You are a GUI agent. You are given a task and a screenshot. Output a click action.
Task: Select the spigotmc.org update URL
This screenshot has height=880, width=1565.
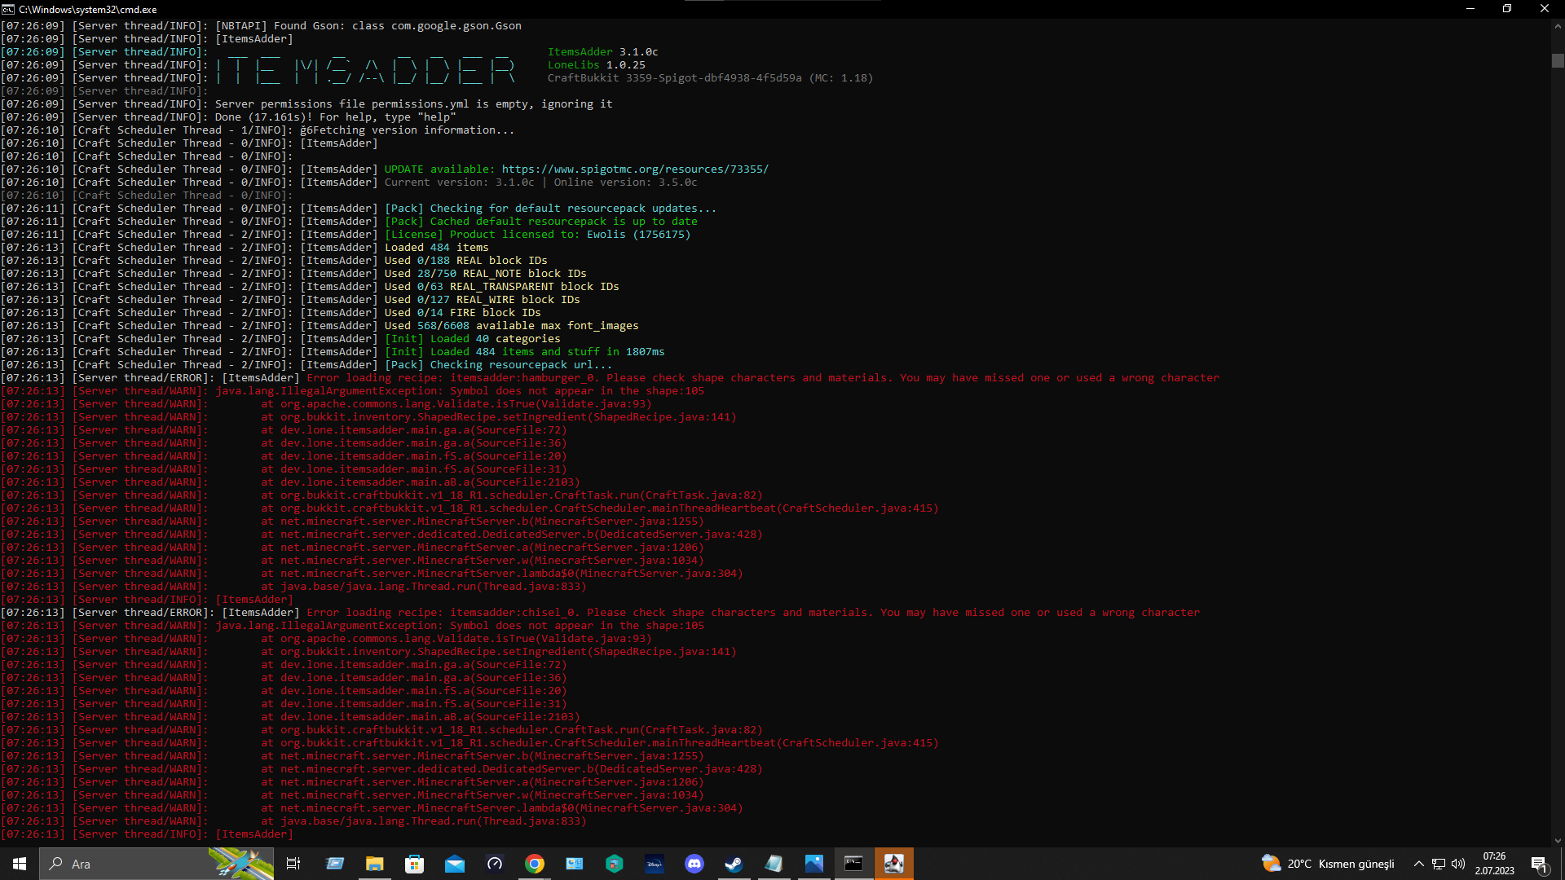pos(634,169)
